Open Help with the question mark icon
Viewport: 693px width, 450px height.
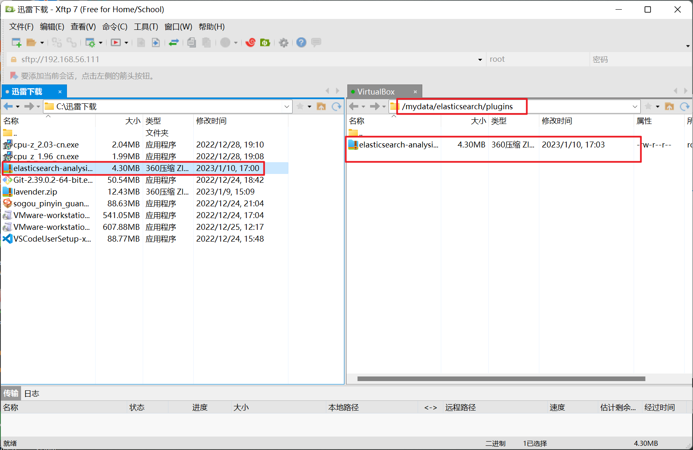tap(301, 42)
